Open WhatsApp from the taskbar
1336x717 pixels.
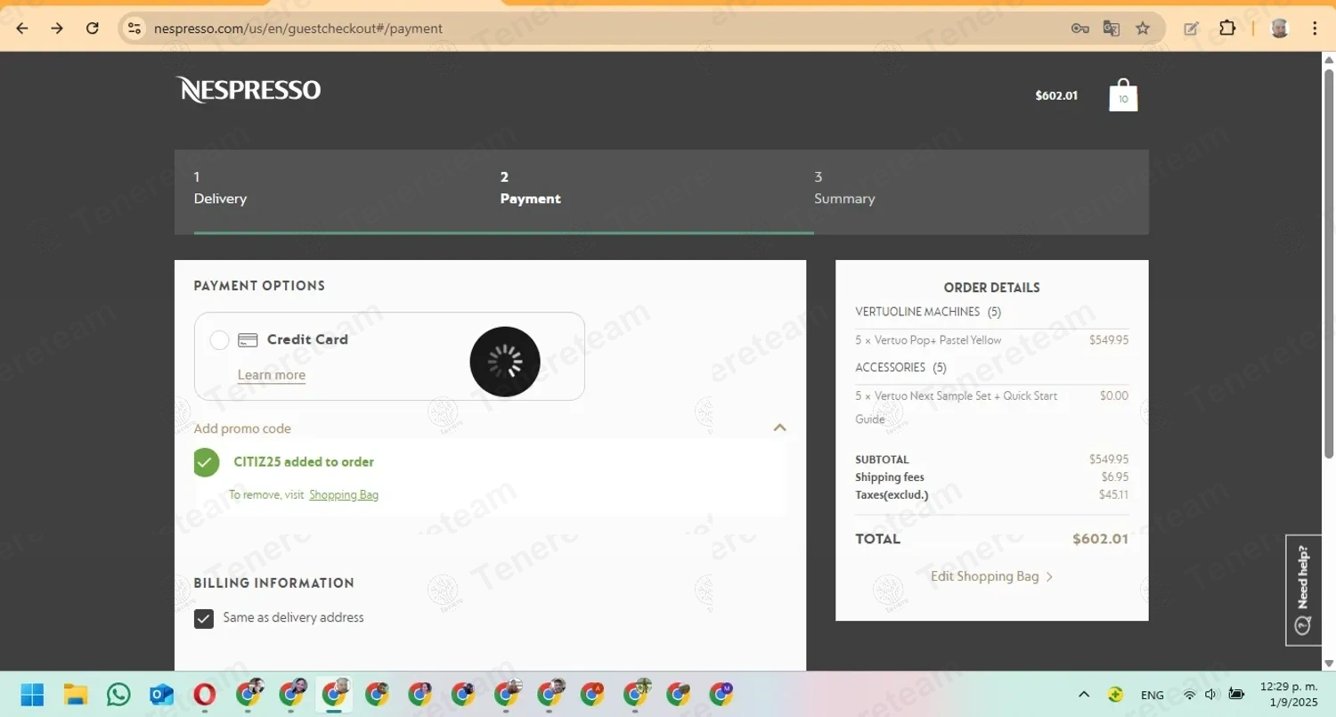(x=118, y=694)
